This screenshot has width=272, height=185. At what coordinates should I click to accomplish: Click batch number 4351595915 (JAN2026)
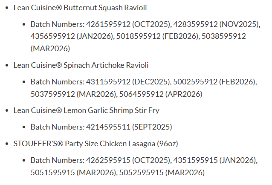[x=214, y=160]
